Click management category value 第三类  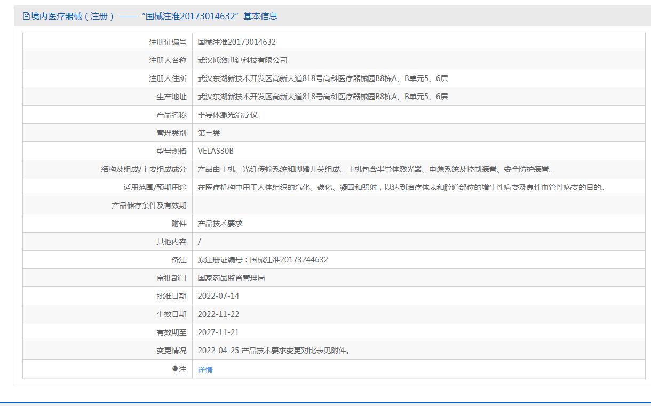(x=209, y=133)
